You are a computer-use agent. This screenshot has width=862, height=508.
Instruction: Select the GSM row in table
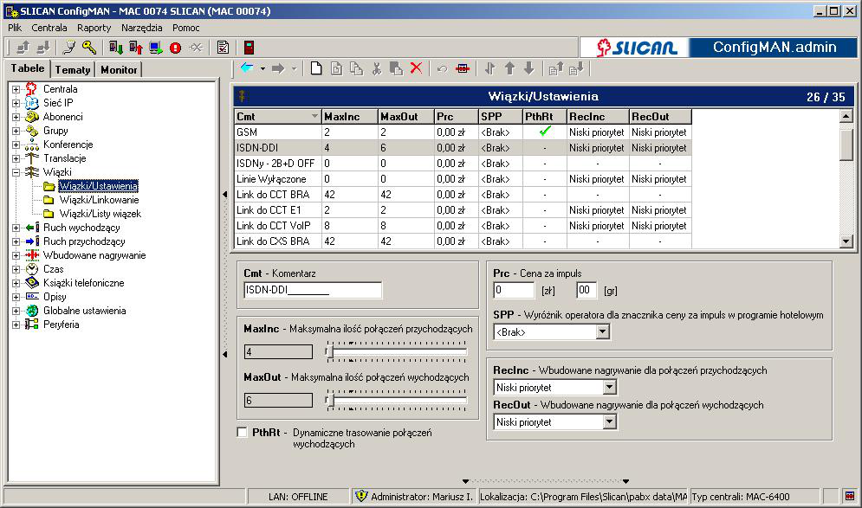click(463, 132)
